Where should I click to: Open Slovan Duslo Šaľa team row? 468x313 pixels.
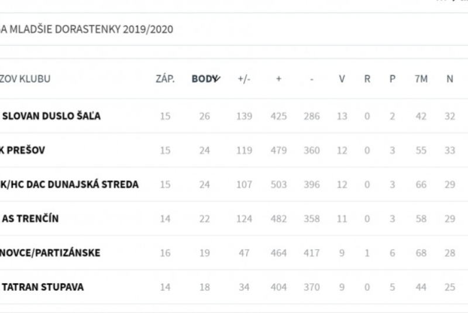51,116
